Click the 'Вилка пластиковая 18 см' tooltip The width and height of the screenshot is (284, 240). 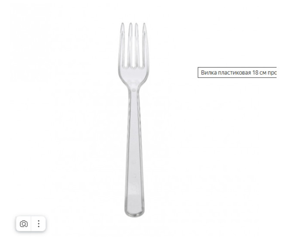[x=237, y=72]
